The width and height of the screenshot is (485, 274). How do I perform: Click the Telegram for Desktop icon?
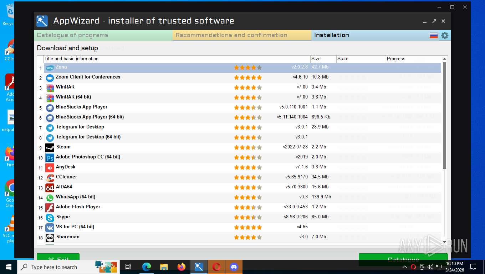50,128
